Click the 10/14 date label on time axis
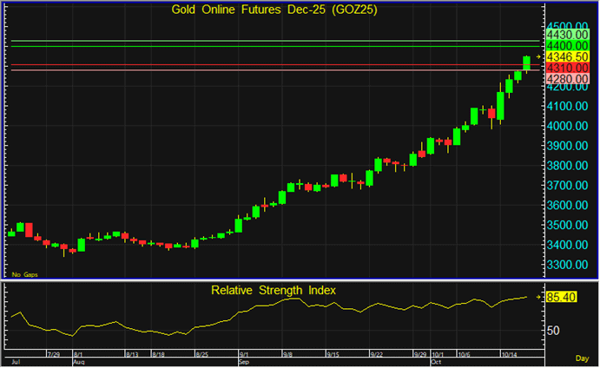Screen dimensions: 600x368 (x=511, y=354)
